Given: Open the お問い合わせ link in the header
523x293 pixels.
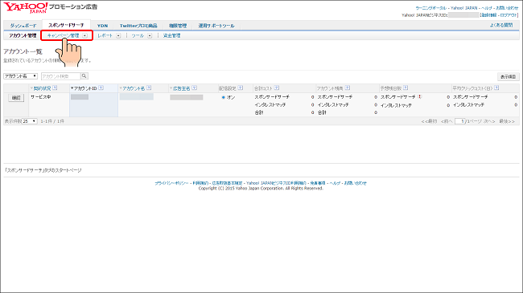Looking at the screenshot, I should click(507, 8).
